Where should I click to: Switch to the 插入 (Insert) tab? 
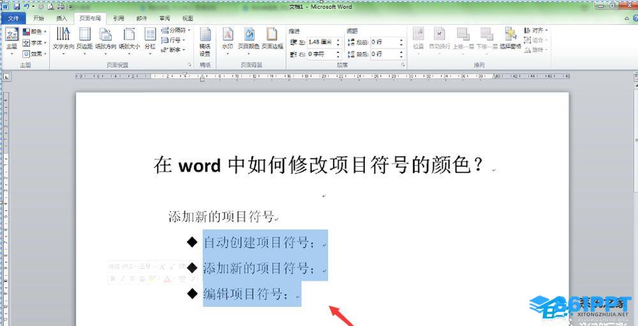click(x=61, y=18)
